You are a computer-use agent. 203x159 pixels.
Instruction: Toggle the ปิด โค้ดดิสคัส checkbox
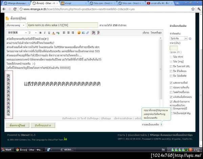click(x=171, y=76)
